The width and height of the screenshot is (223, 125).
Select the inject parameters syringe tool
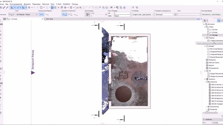pyautogui.click(x=7, y=8)
